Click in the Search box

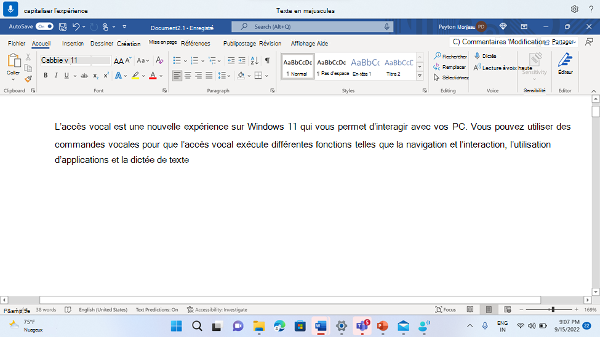pyautogui.click(x=312, y=27)
